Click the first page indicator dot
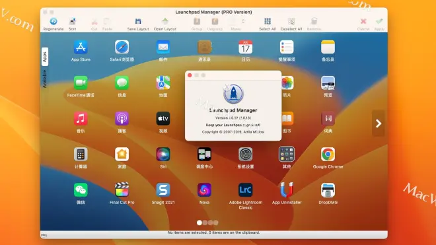This screenshot has width=436, height=245. point(200,223)
